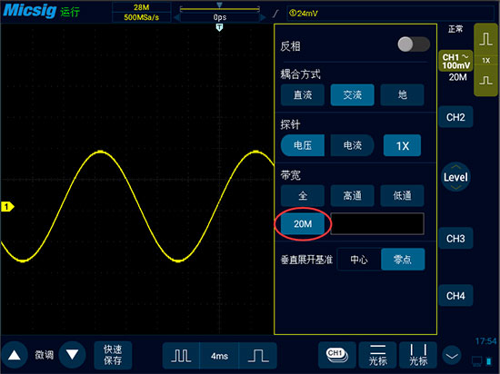Click the large pulse icon above 1X
Screen dimensions: 500x374
point(485,39)
